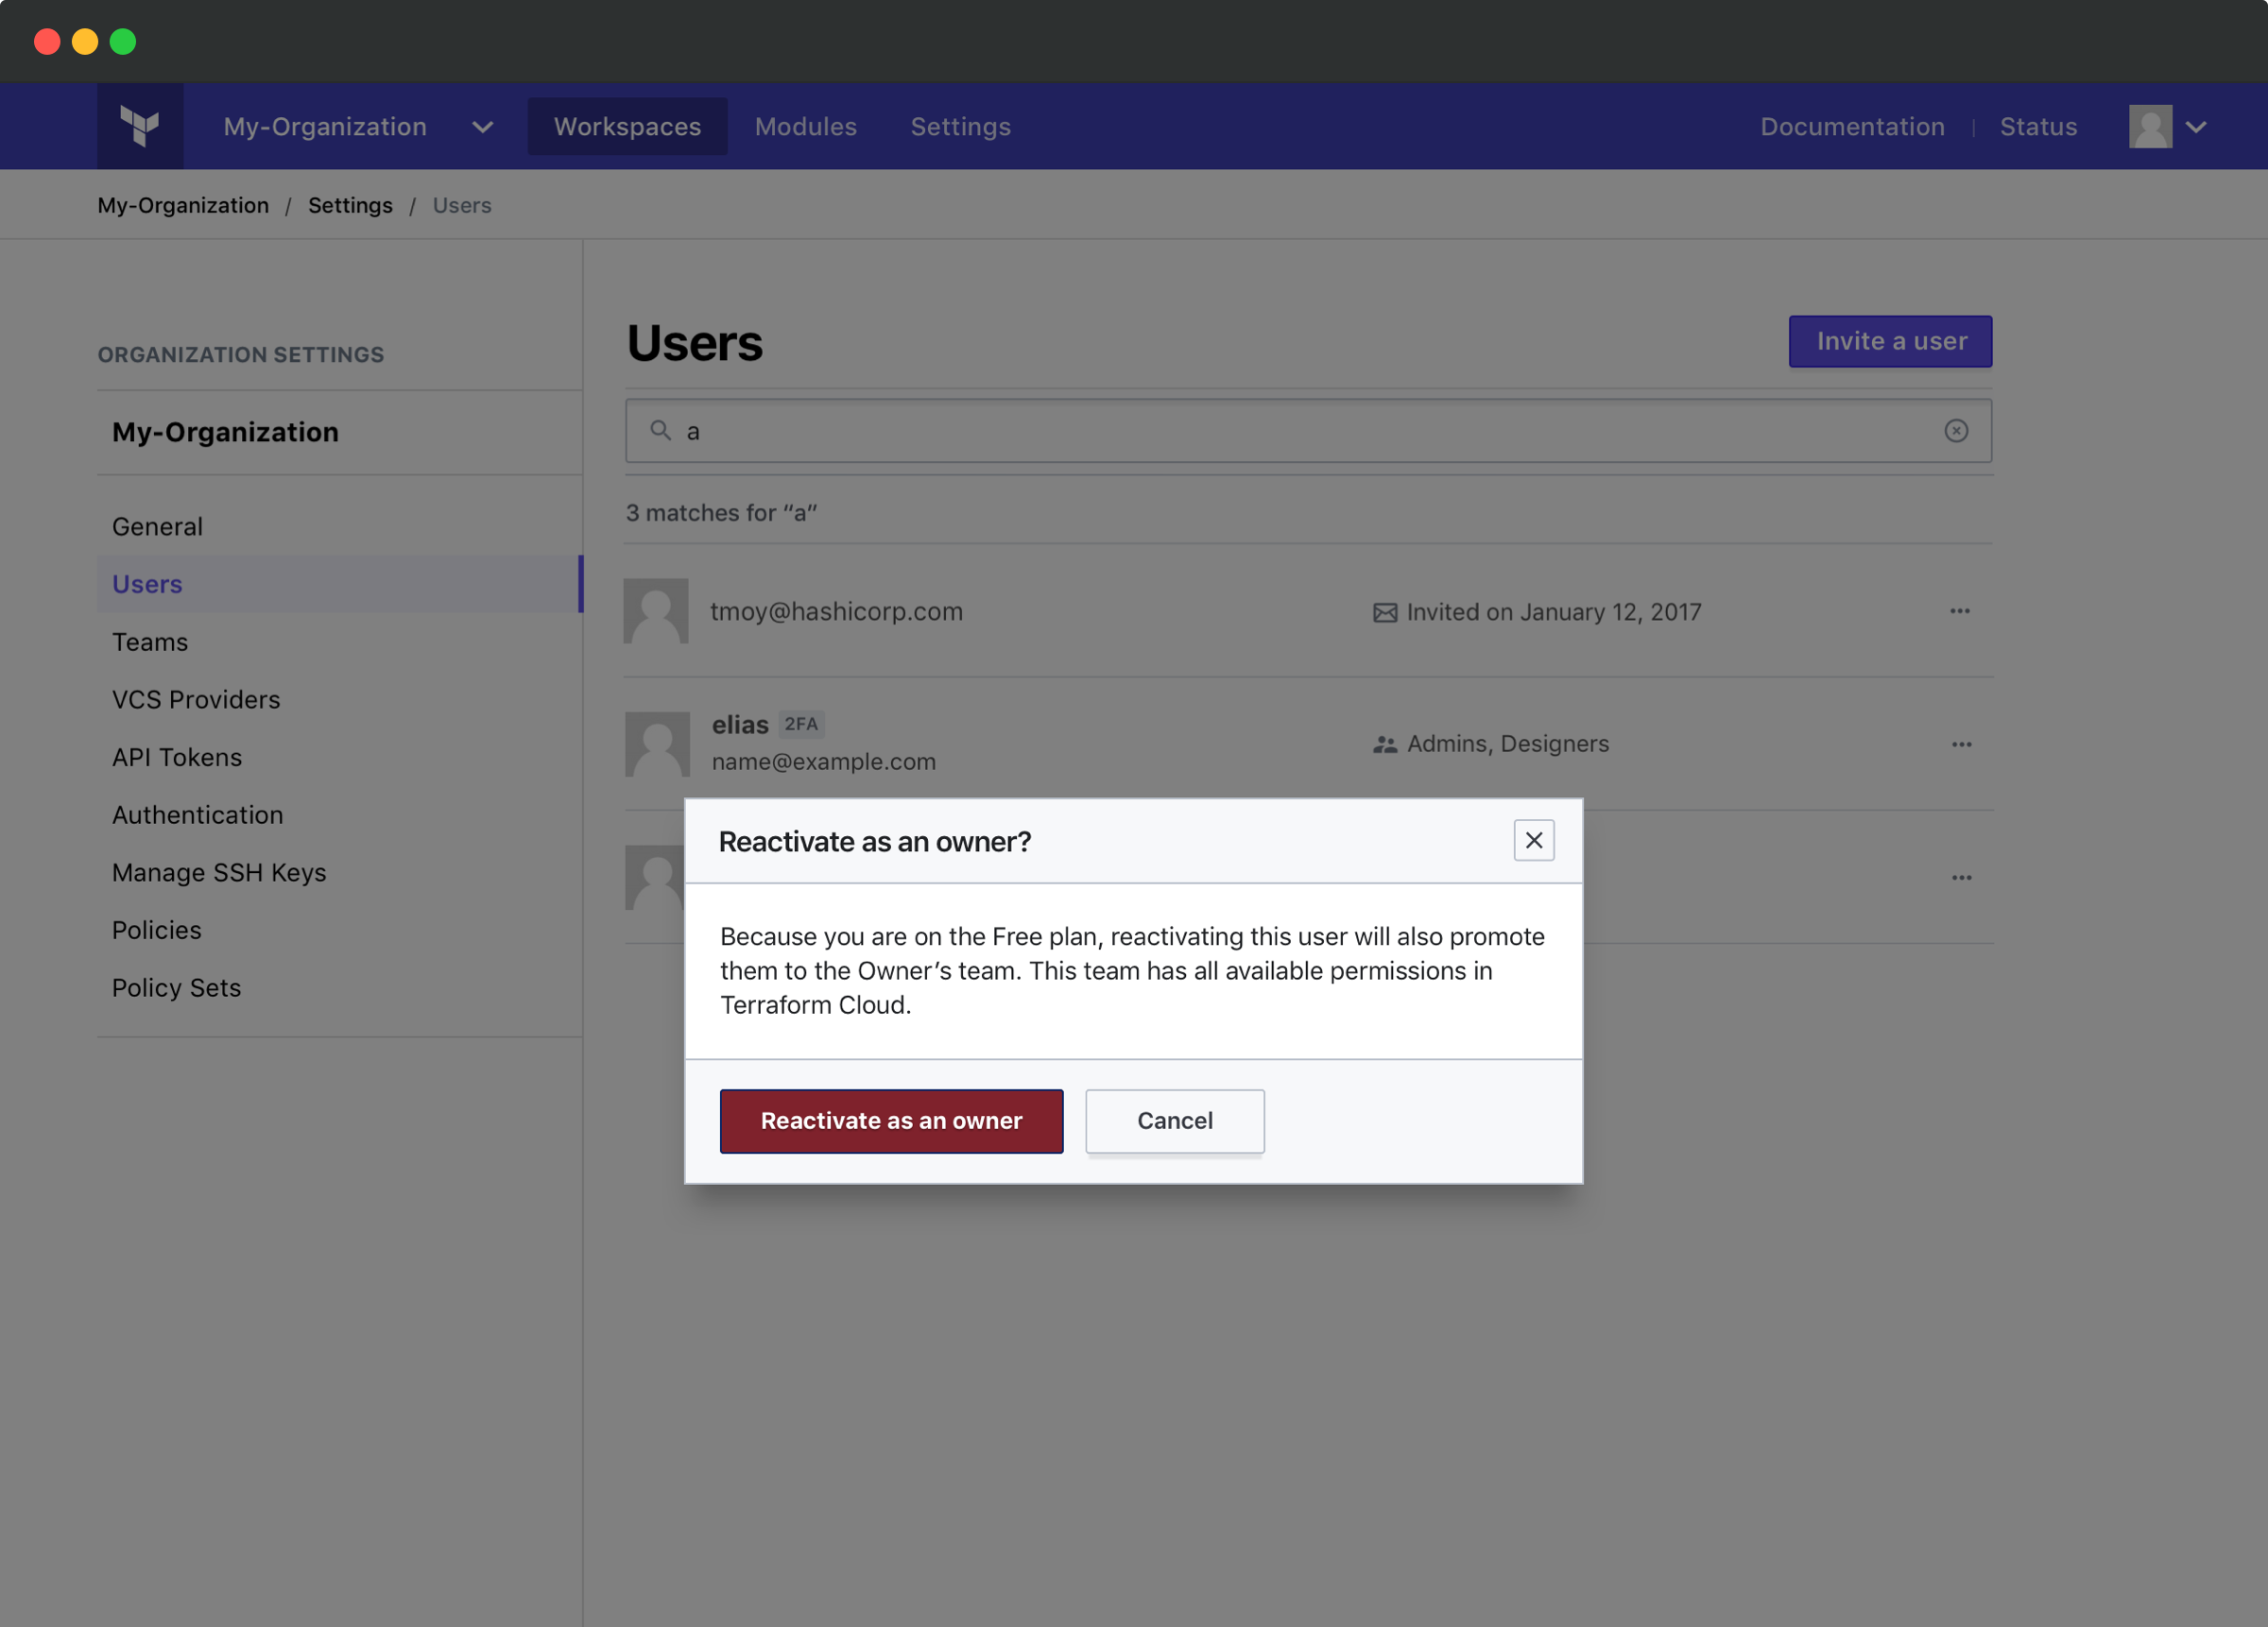Click the elias user avatar

[657, 744]
